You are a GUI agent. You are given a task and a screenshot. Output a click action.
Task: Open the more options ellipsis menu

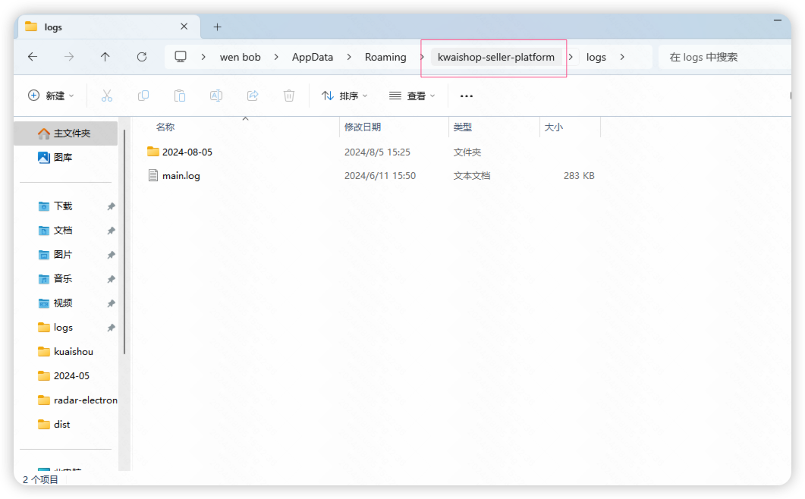[467, 96]
